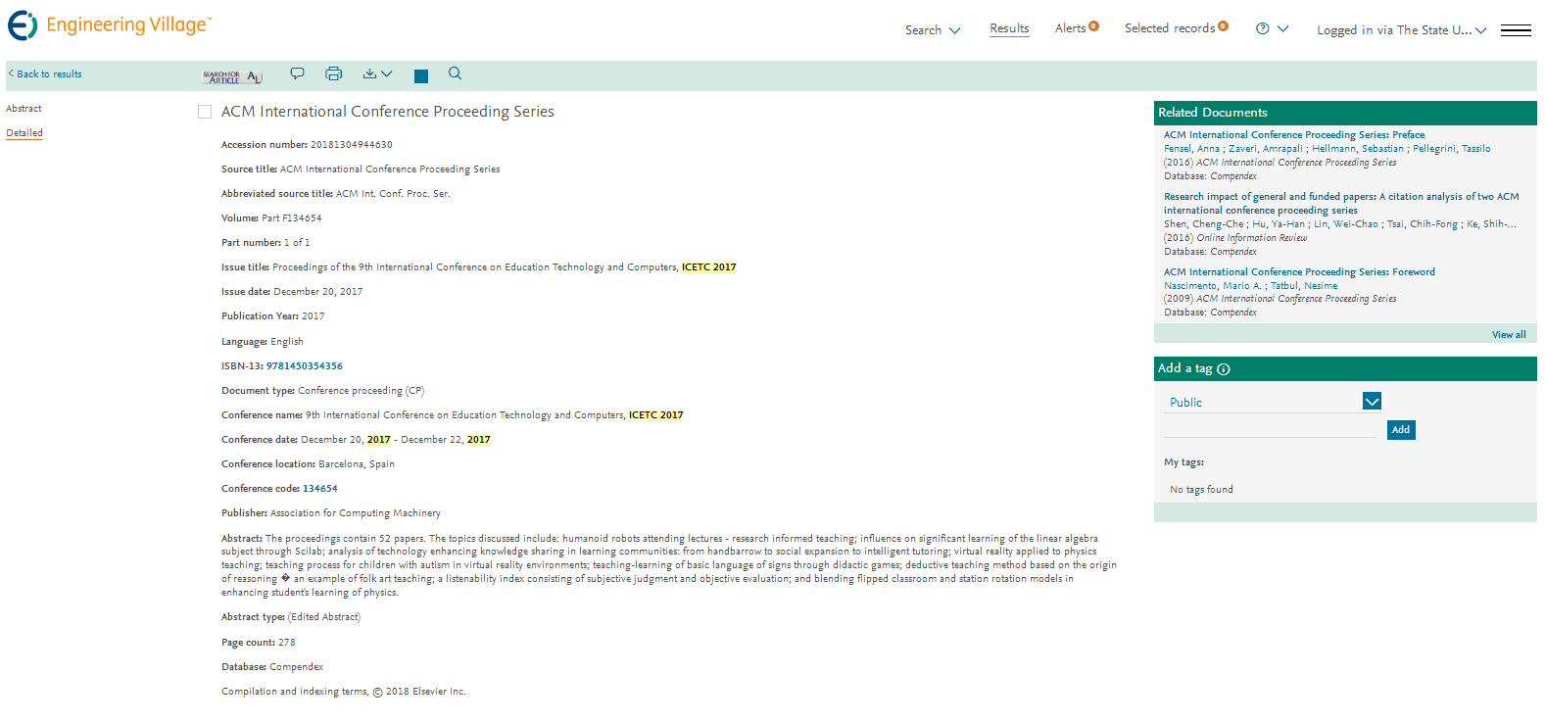Screen dimensions: 1545x723
Task: Expand the Search menu dropdown
Action: [955, 31]
